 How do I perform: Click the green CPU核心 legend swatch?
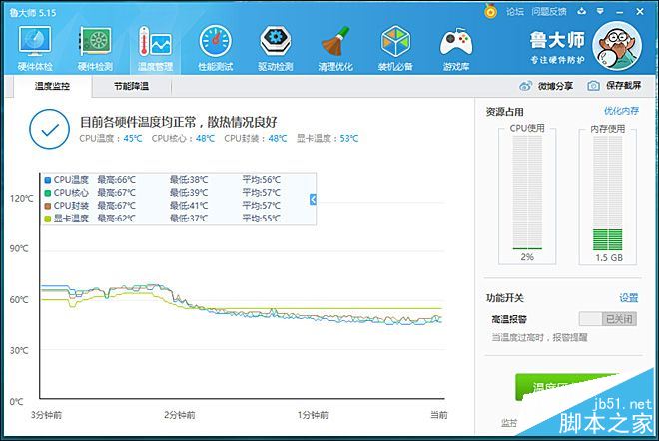click(48, 193)
